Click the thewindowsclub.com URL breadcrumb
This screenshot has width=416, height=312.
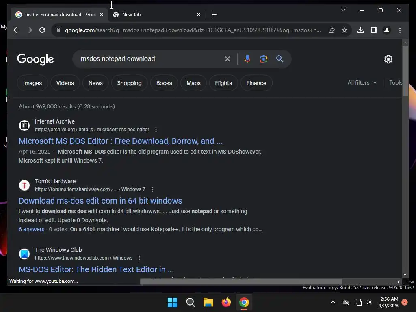tap(84, 258)
